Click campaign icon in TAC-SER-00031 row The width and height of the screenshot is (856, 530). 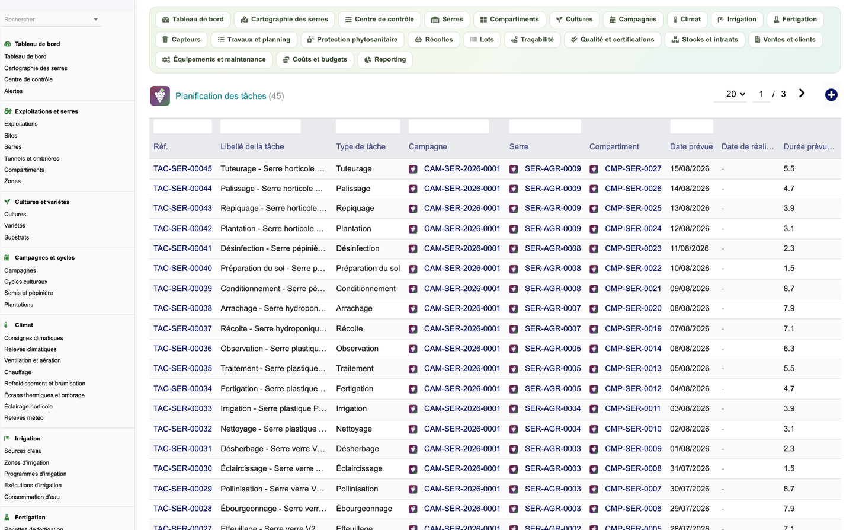(x=413, y=449)
